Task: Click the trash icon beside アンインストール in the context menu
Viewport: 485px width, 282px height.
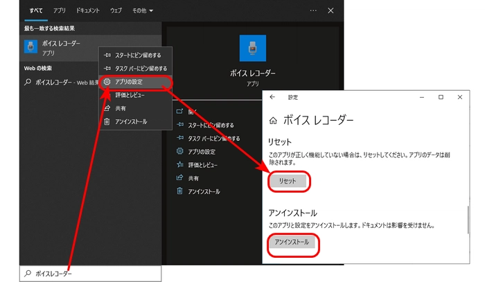Action: tap(107, 121)
